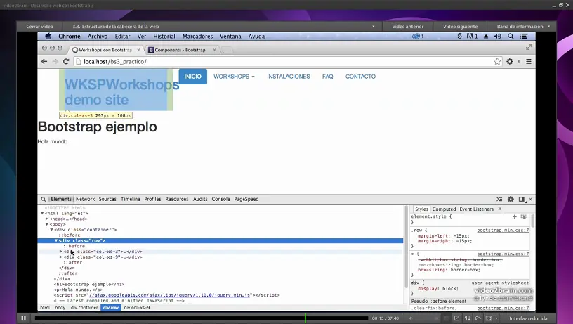Image resolution: width=573 pixels, height=324 pixels.
Task: Reload the page with the refresh icon
Action: [x=66, y=61]
